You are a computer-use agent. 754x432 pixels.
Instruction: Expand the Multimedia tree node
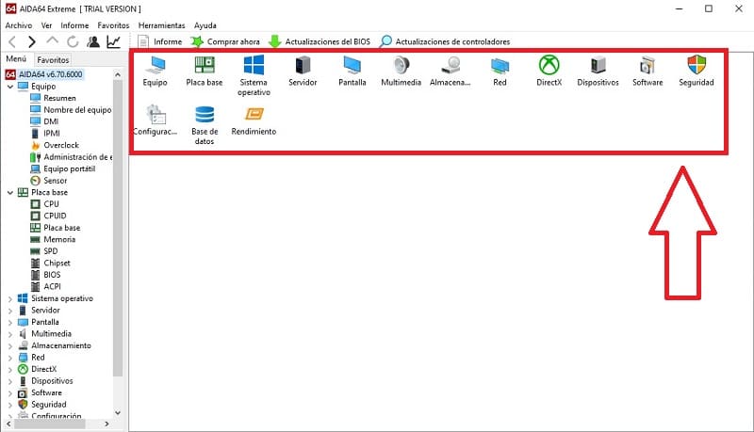point(10,334)
